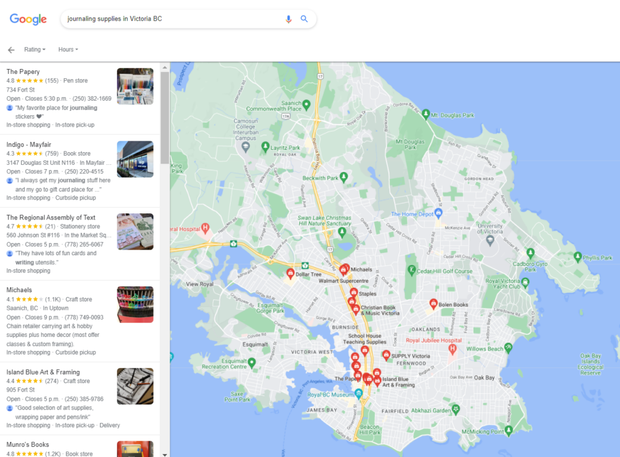
Task: Select the Dollar Tree map pin
Action: pos(290,273)
